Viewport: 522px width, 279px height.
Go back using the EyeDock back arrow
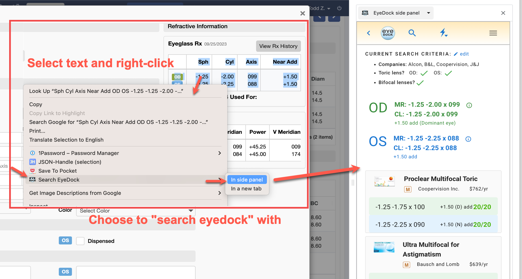[x=368, y=33]
